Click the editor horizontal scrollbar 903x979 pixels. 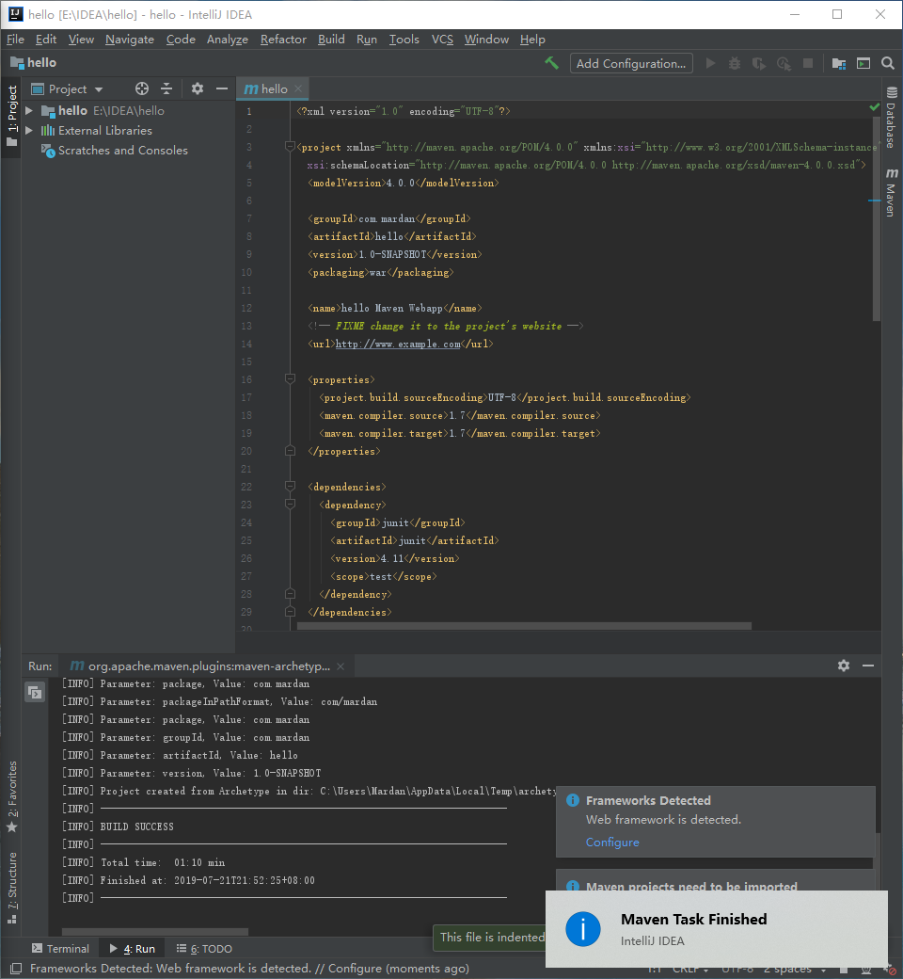tap(524, 626)
